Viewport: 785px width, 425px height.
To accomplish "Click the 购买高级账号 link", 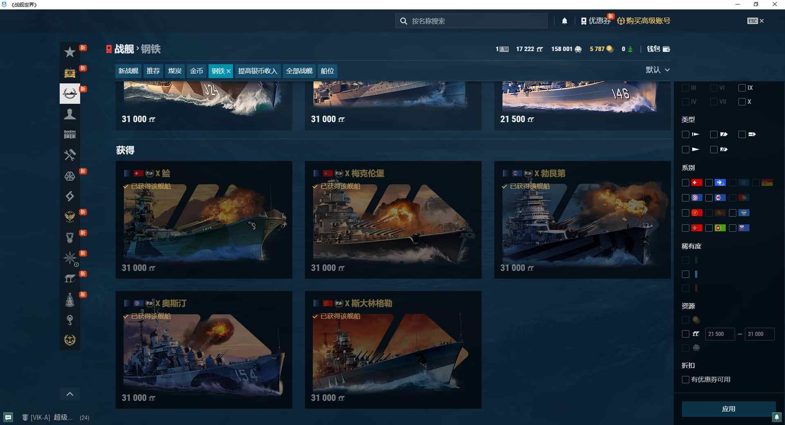I will point(644,21).
